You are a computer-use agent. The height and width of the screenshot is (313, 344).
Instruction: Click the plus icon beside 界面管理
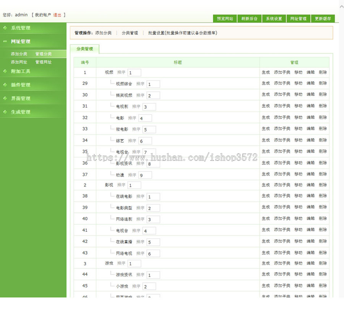click(5, 99)
